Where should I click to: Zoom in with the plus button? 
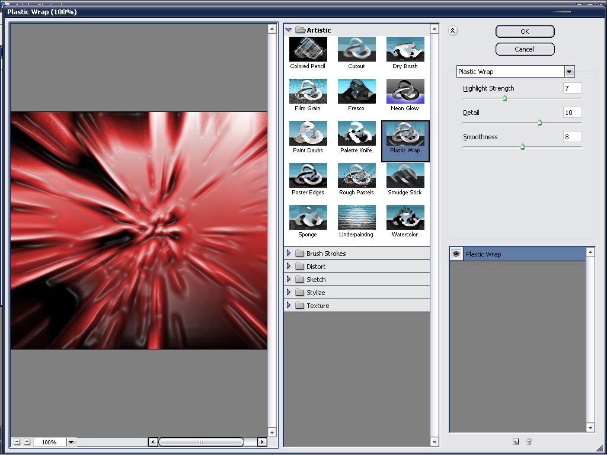point(27,442)
